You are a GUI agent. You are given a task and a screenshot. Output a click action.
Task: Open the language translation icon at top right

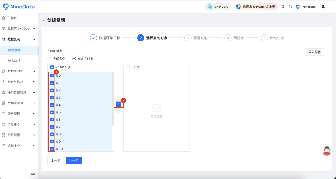324,7
